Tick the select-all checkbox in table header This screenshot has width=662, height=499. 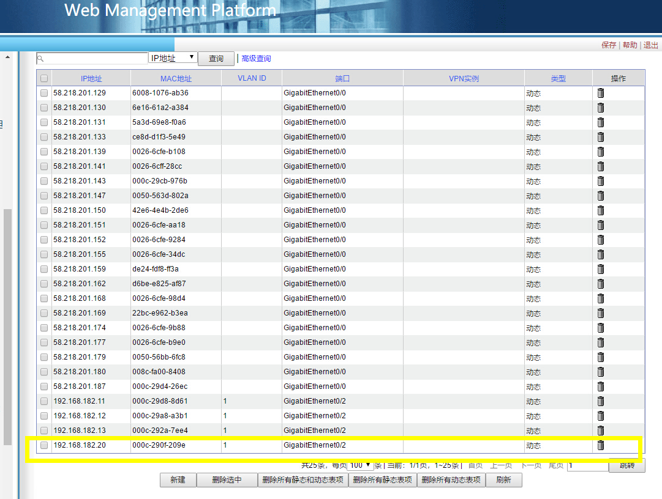[x=44, y=78]
